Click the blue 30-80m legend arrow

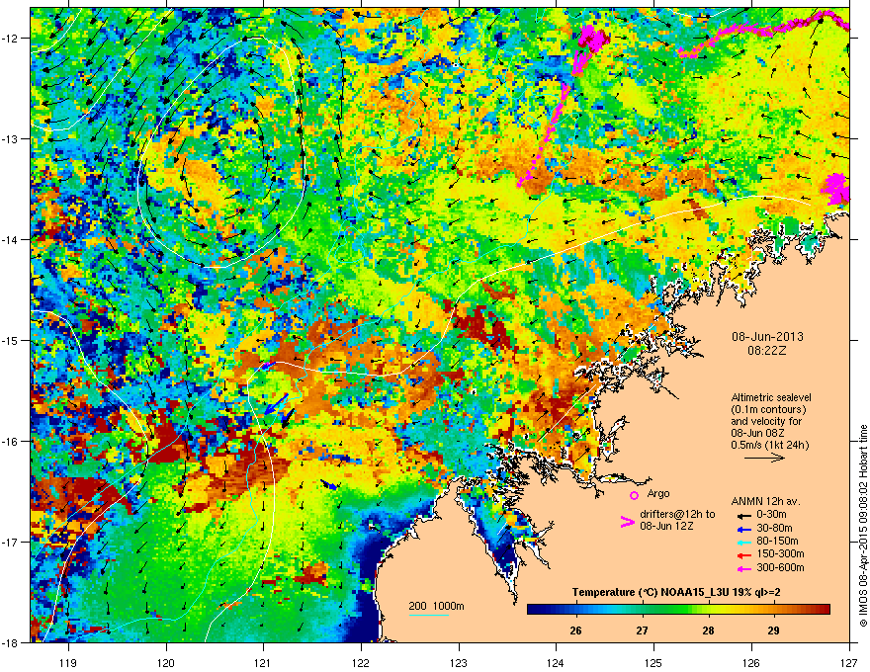[743, 529]
